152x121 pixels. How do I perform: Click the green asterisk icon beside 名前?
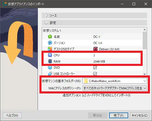click(50, 37)
